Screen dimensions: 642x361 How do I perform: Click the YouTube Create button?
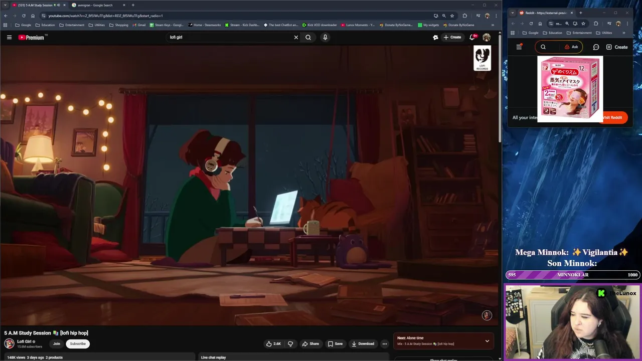pos(452,37)
